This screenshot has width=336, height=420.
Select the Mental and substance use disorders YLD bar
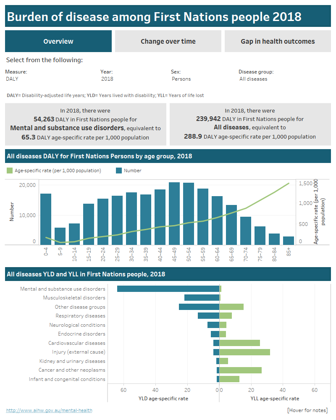click(168, 289)
